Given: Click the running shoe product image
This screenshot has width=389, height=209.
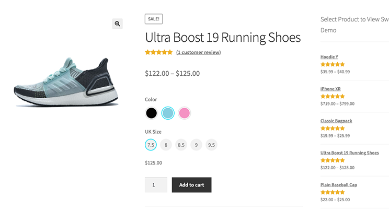Looking at the screenshot, I should click(x=66, y=82).
